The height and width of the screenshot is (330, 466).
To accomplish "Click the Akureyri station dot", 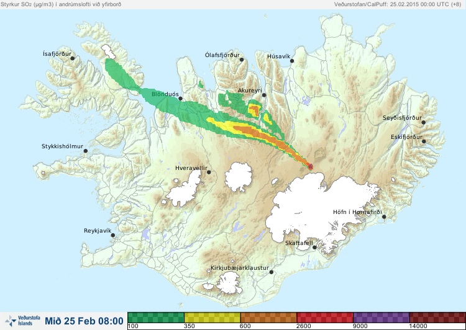I will tap(264, 95).
